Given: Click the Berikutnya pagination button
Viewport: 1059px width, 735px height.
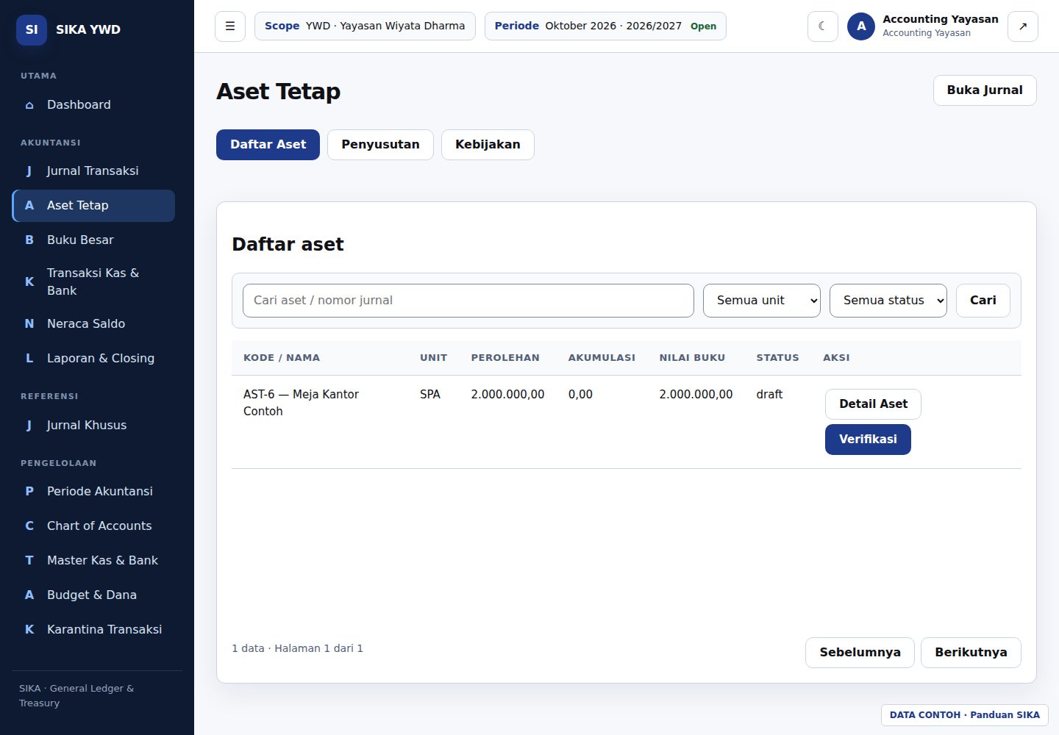Looking at the screenshot, I should 971,653.
